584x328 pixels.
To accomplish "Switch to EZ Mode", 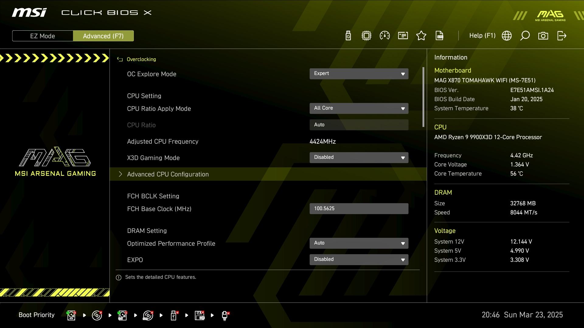I will click(43, 36).
